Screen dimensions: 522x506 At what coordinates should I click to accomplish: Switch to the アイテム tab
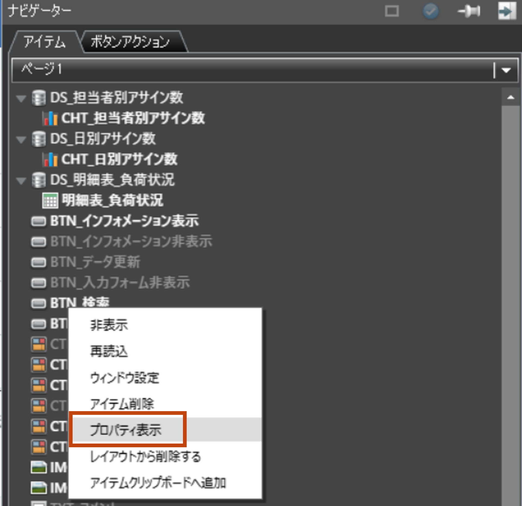(45, 42)
